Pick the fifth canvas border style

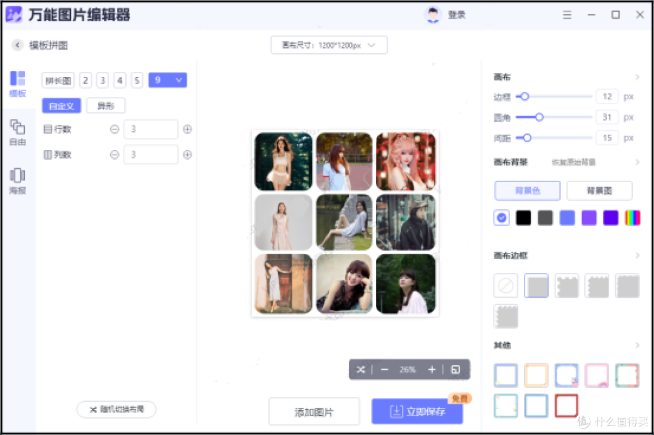[627, 286]
